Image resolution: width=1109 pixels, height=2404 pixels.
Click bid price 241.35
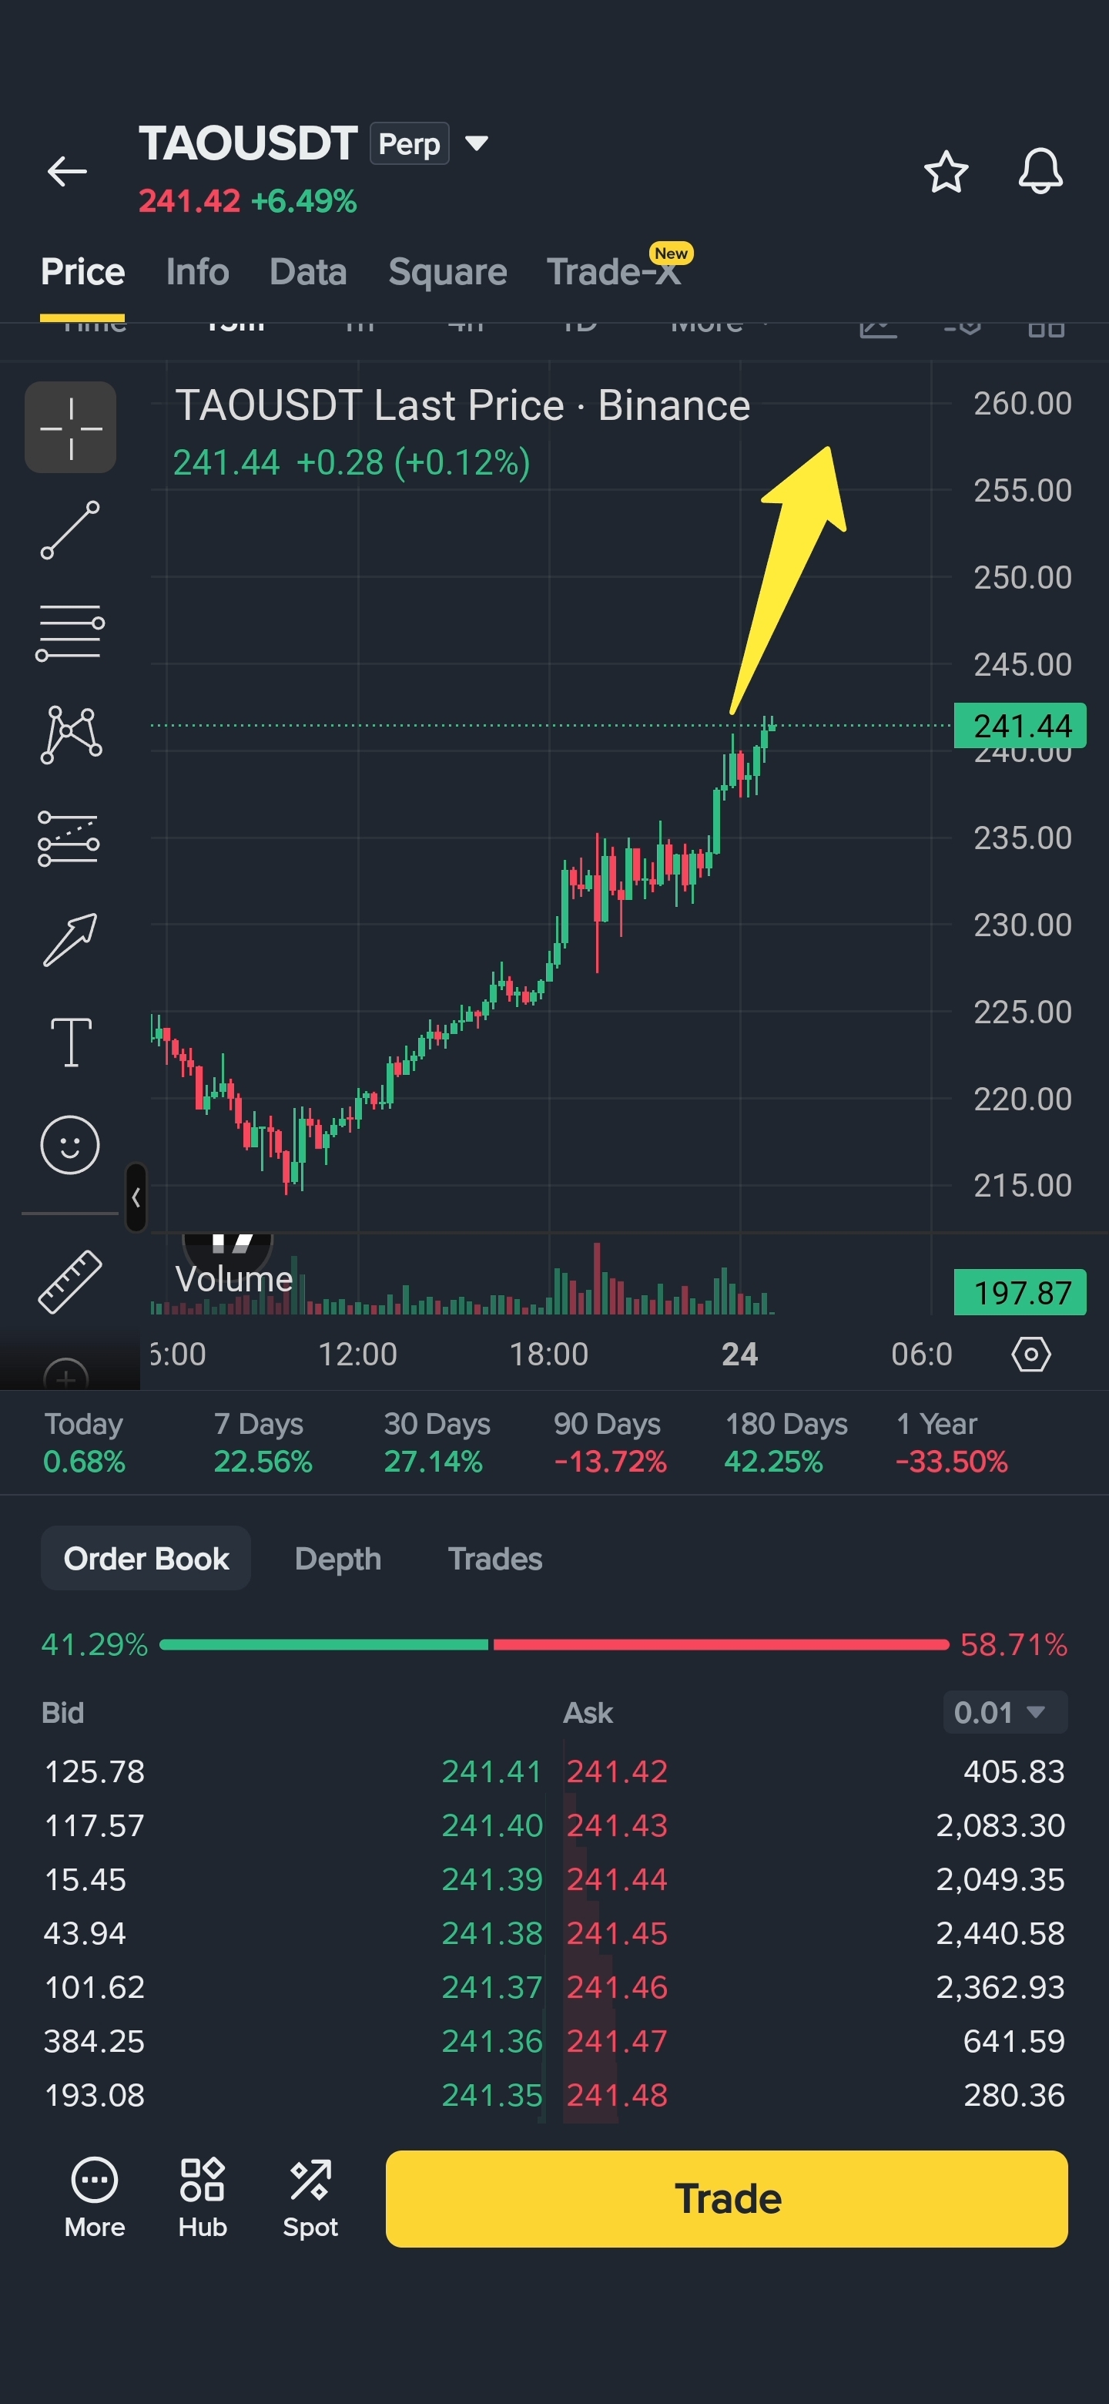coord(491,2095)
